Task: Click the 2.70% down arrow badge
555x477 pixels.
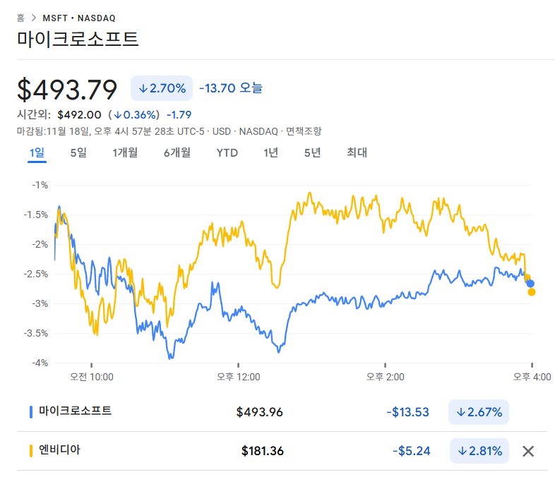Action: point(162,88)
